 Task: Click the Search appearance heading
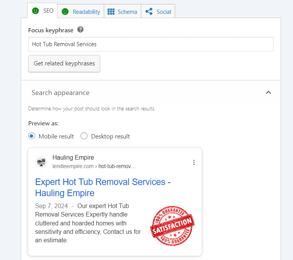61,93
